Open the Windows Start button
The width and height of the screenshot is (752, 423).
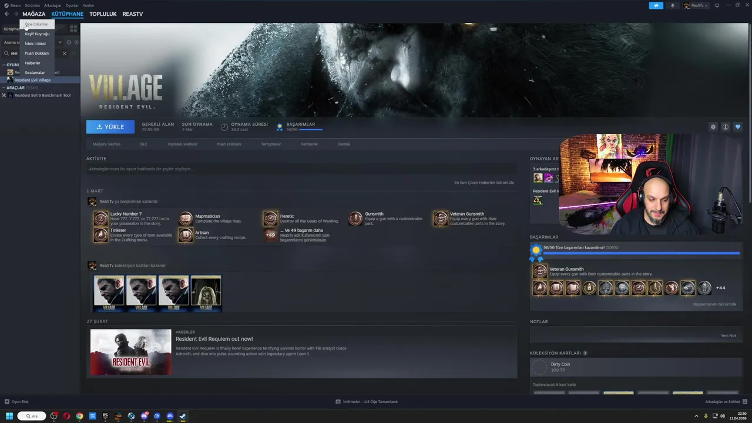pos(9,416)
